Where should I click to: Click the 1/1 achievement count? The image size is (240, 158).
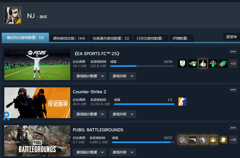(170, 100)
